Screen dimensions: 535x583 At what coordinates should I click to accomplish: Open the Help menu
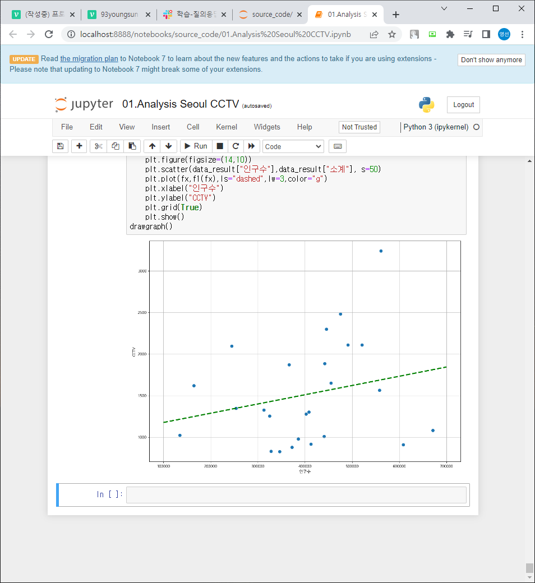pos(305,127)
